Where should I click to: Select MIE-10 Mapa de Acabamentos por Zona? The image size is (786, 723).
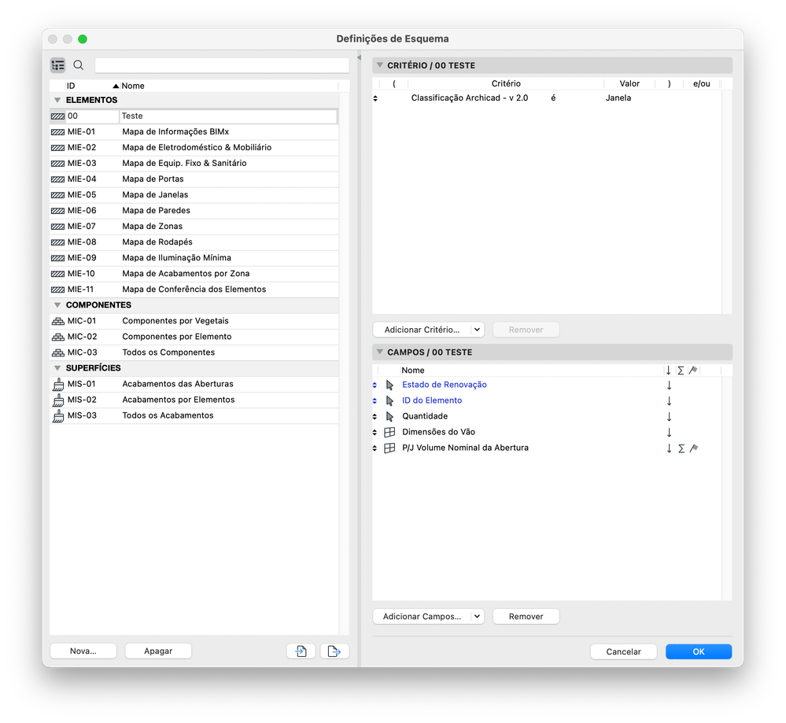point(194,274)
